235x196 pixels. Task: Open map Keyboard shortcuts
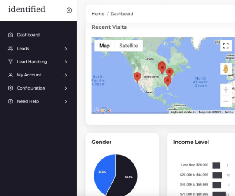(183, 112)
